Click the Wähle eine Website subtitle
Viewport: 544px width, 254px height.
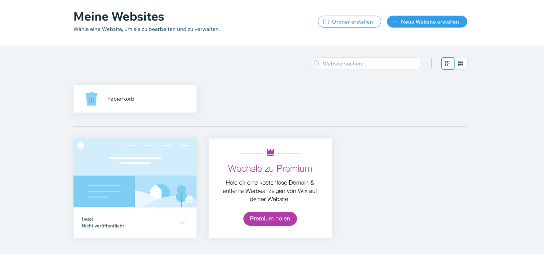point(146,29)
